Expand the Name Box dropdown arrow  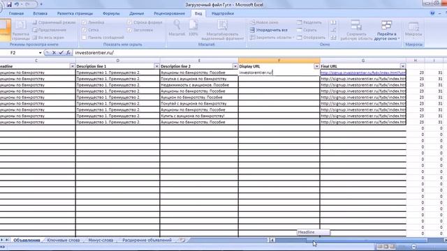[41, 53]
